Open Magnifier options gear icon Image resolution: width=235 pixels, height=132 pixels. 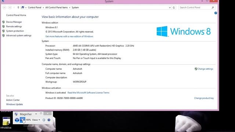[44, 120]
